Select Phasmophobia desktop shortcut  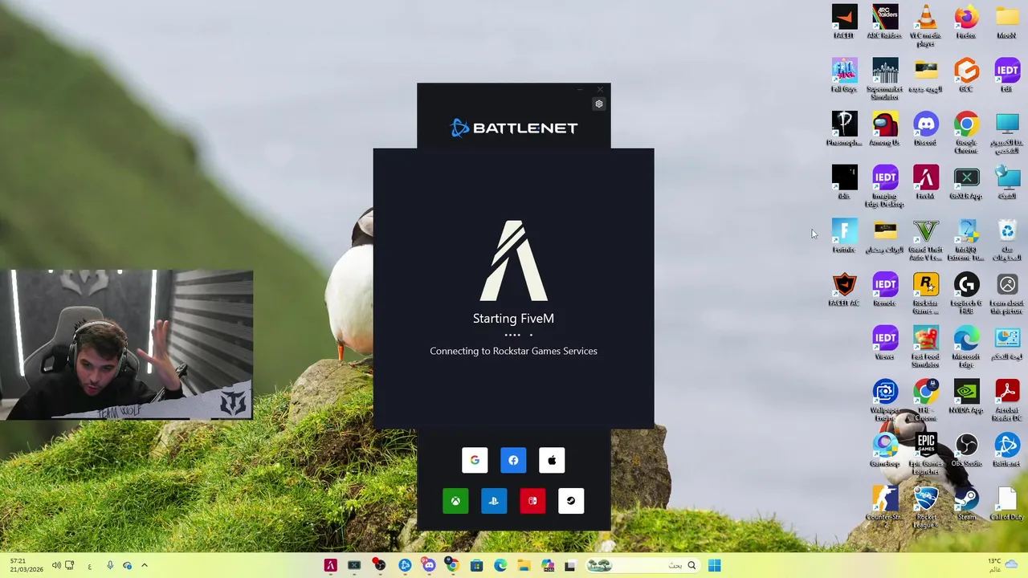point(844,129)
